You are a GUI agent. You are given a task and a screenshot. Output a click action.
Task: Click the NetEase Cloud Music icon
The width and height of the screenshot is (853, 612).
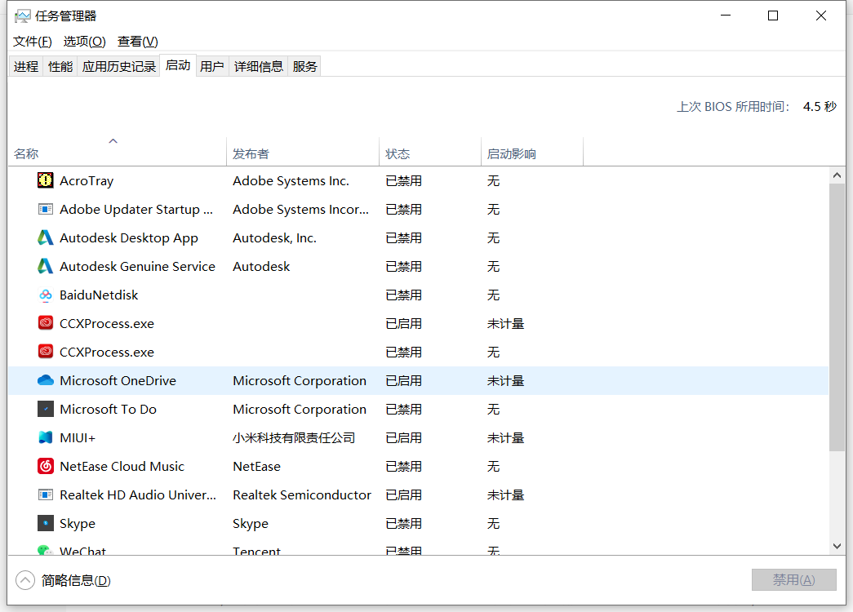coord(45,466)
